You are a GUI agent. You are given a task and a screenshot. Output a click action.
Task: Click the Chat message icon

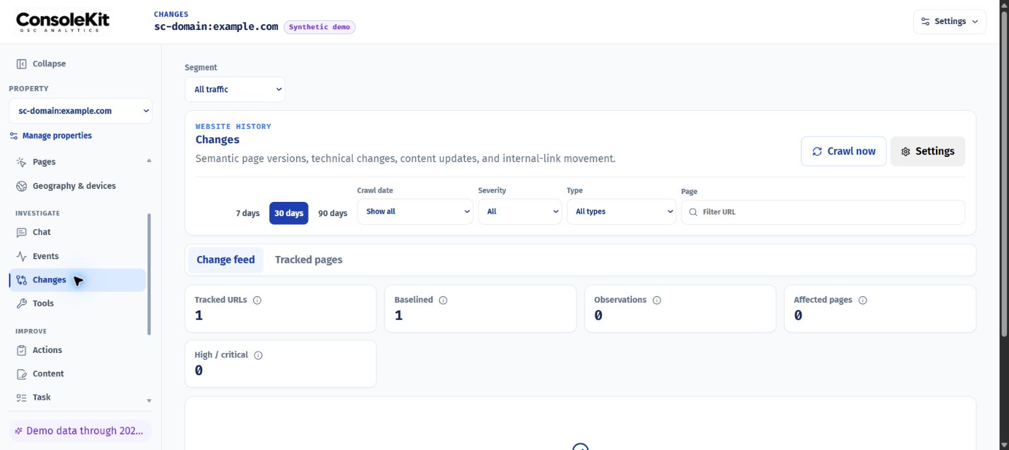(x=21, y=232)
